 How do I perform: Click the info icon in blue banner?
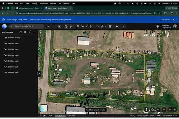[x=3, y=20]
